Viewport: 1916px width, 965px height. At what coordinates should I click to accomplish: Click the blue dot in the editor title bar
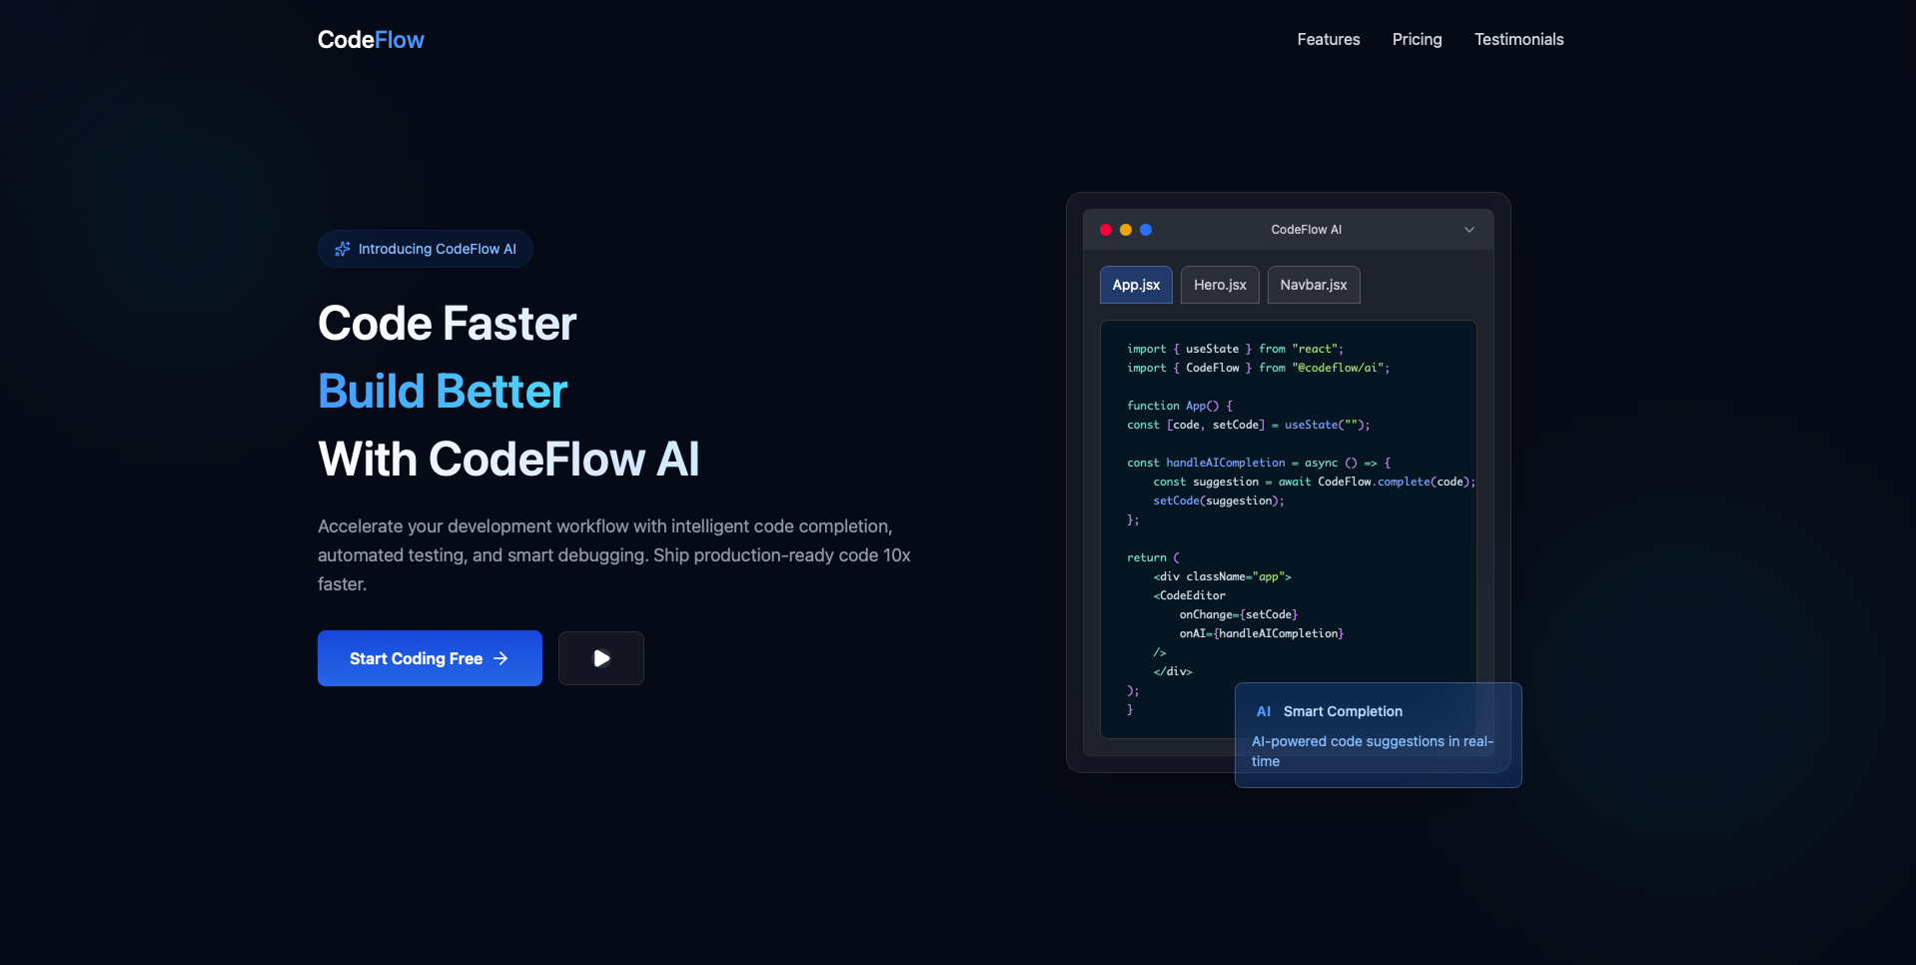1146,230
